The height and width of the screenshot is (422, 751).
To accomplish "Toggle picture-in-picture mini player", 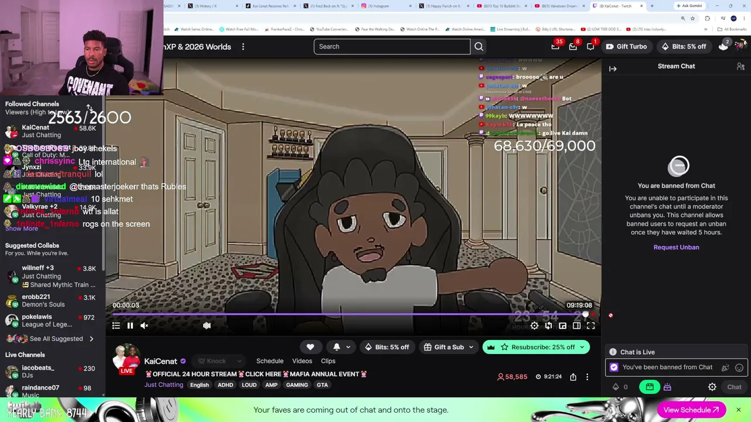I will coord(563,326).
